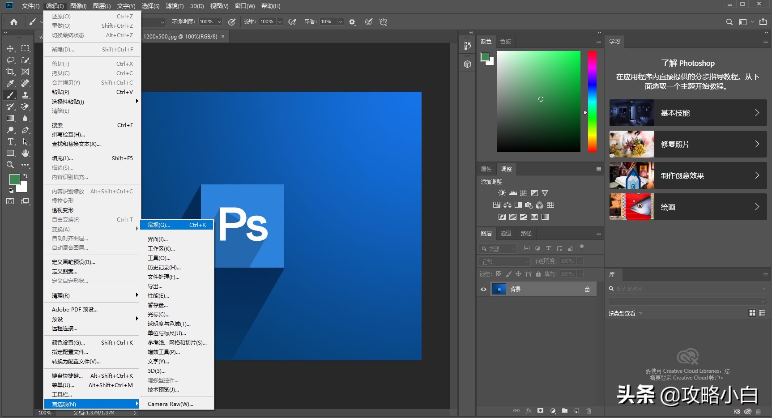772x418 pixels.
Task: Open the 不透明度 100% dropdown in options bar
Action: (x=219, y=21)
